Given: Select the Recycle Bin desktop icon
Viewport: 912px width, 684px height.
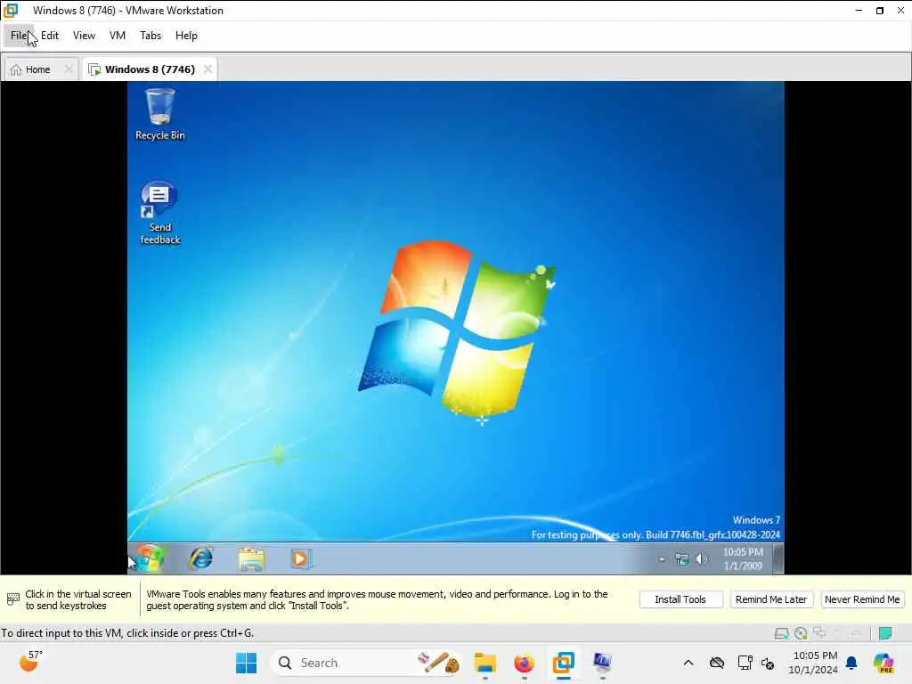Looking at the screenshot, I should click(x=160, y=115).
